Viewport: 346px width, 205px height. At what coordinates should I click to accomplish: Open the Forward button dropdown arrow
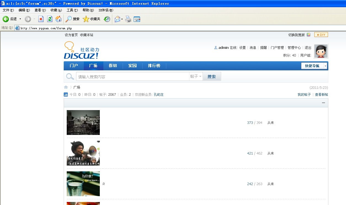(x=34, y=19)
